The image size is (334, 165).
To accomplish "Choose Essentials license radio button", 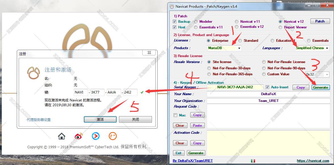I will coord(309,40).
